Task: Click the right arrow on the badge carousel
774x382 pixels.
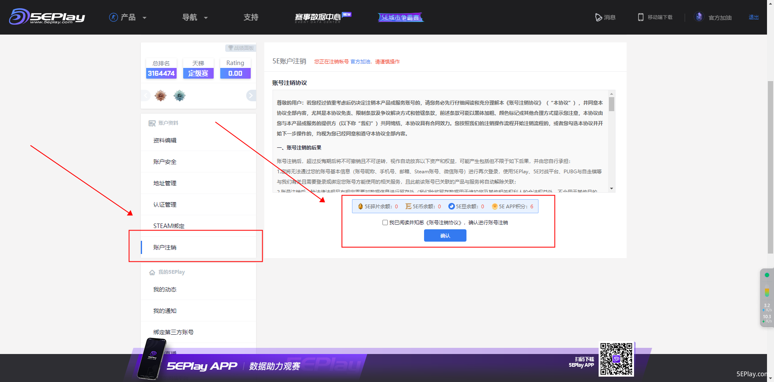Action: pos(251,95)
